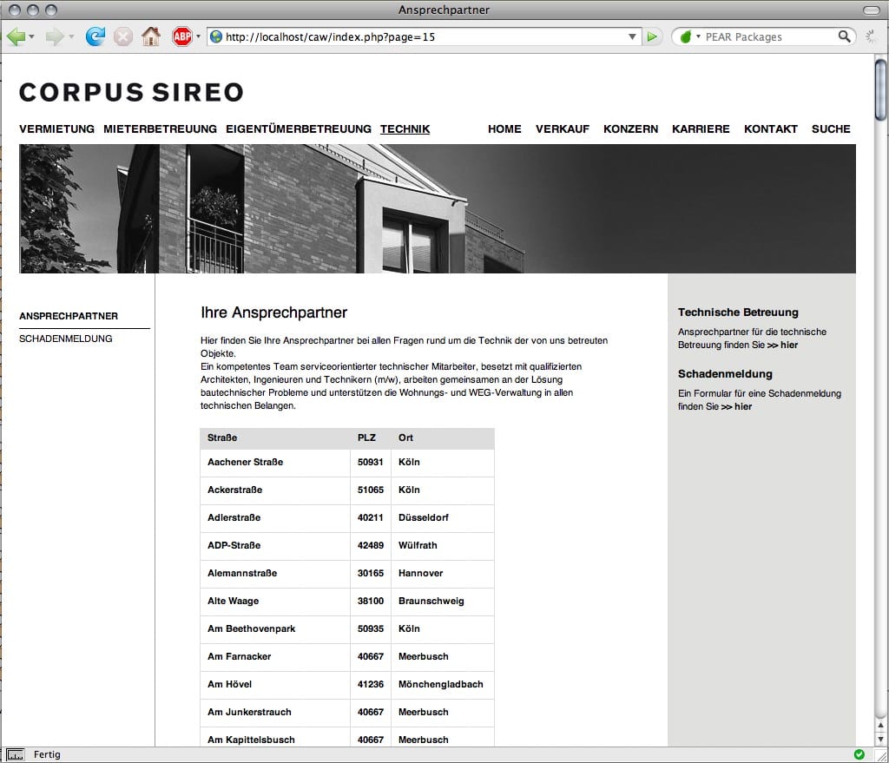
Task: Open the Adblock Plus dropdown arrow
Action: pyautogui.click(x=199, y=36)
